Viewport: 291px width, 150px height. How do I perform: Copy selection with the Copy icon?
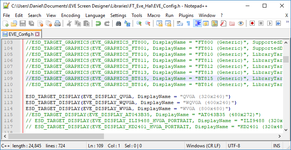[x=78, y=23]
